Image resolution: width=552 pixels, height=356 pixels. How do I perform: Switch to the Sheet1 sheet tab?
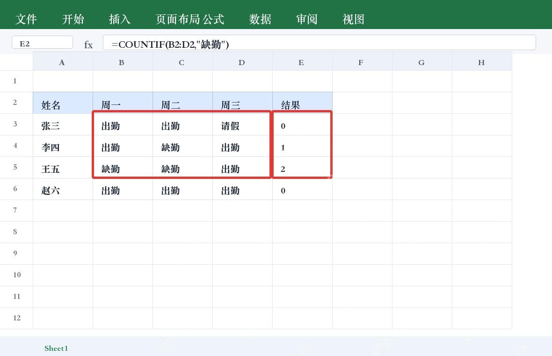56,348
